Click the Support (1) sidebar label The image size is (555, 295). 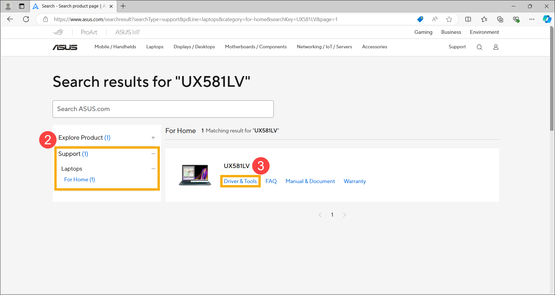pos(73,154)
